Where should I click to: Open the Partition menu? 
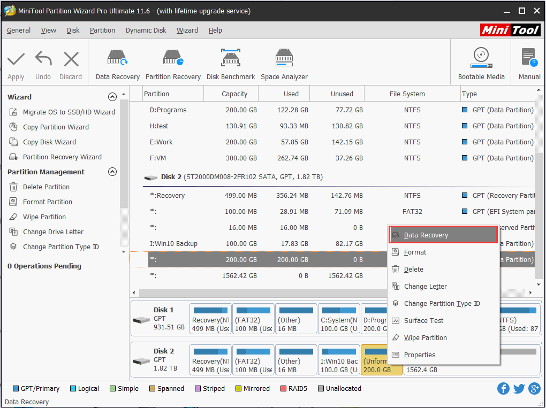[102, 30]
